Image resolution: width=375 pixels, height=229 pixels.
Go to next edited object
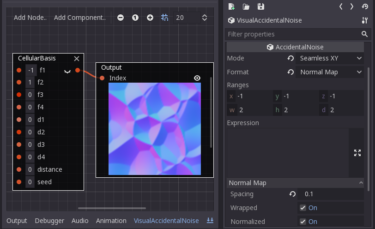(352, 6)
